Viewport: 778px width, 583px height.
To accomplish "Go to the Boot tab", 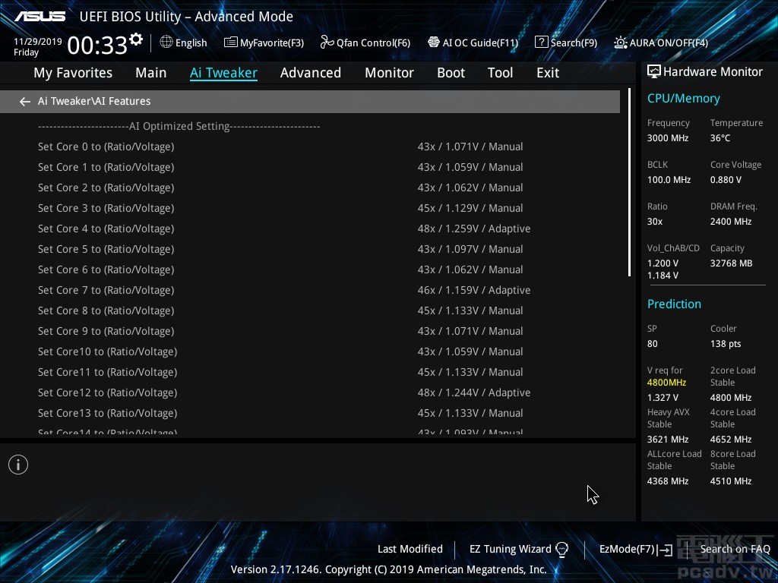I will tap(451, 73).
